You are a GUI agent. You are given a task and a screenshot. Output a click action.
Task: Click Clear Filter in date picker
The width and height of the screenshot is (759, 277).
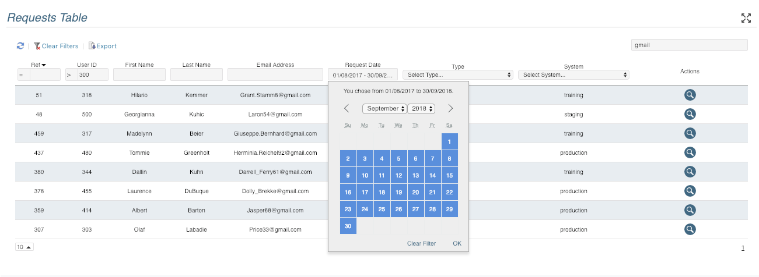point(421,243)
